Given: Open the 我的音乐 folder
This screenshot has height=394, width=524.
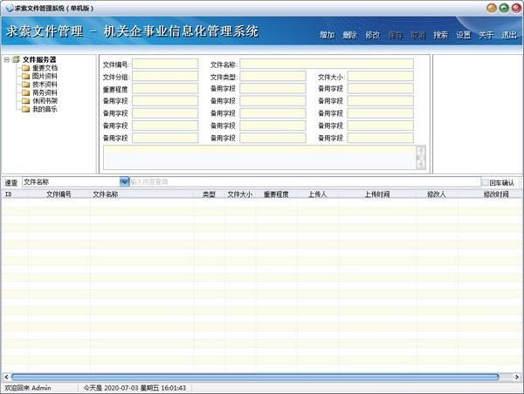Looking at the screenshot, I should (x=44, y=109).
